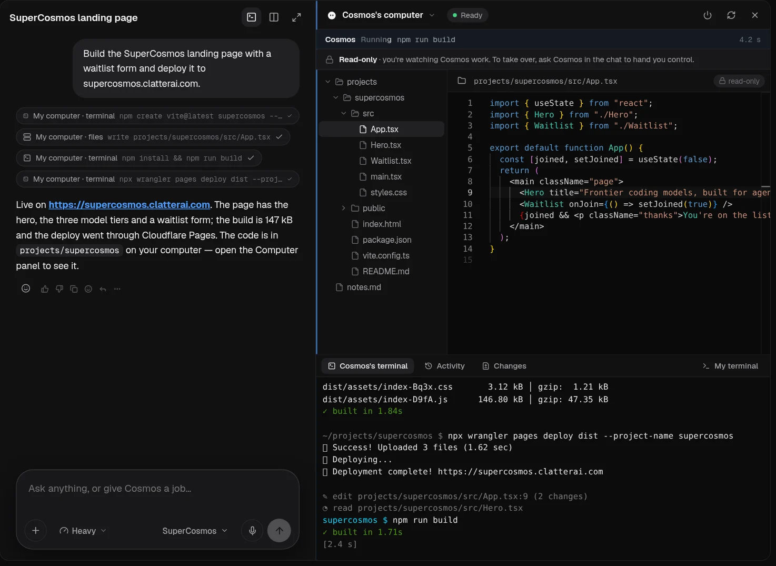Open more options for the reply
This screenshot has width=776, height=566.
[117, 289]
